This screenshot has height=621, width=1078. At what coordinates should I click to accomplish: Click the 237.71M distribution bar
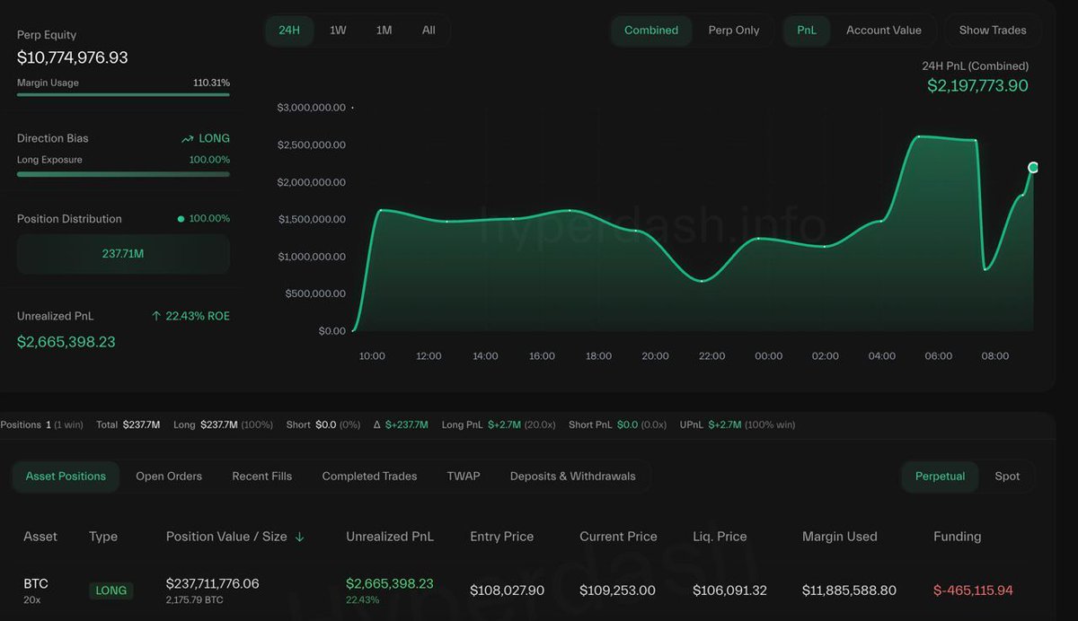pyautogui.click(x=123, y=254)
